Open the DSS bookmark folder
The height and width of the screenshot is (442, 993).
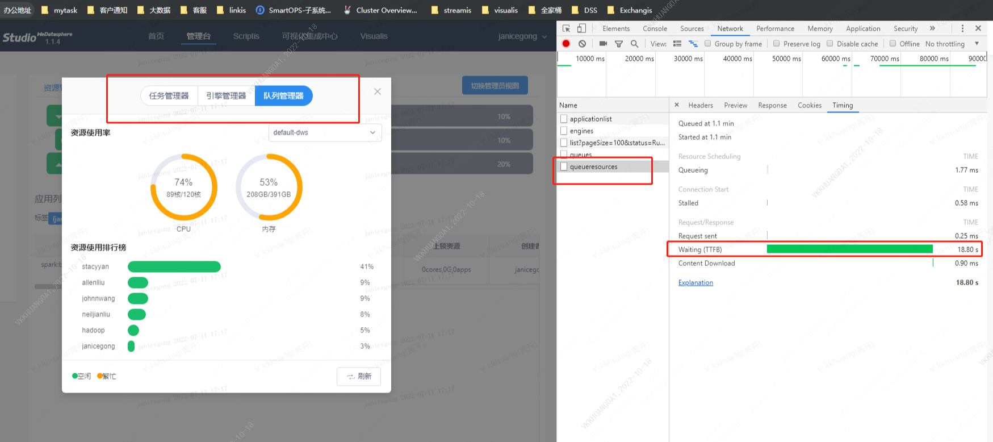(x=585, y=10)
